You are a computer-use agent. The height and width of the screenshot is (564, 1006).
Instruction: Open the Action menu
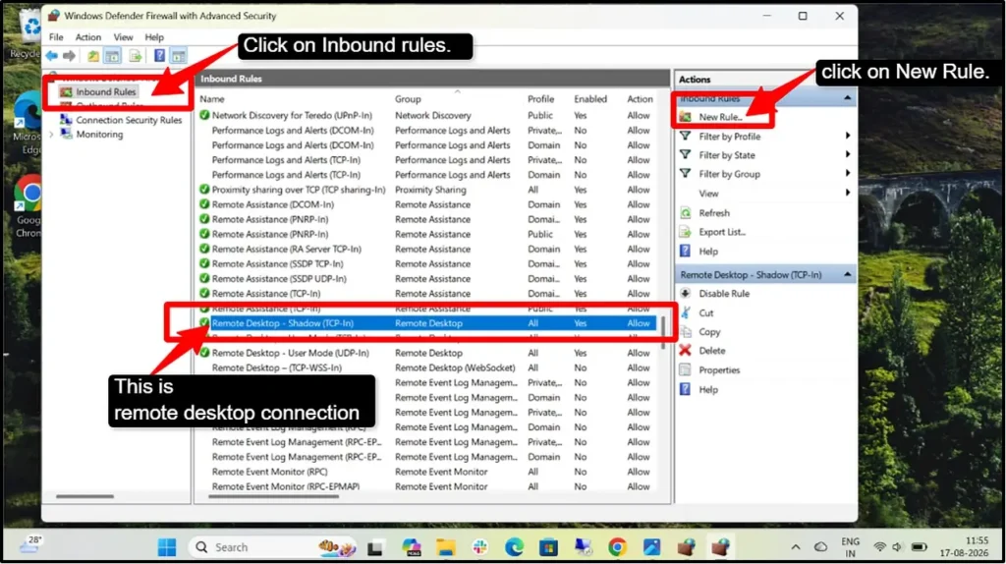pyautogui.click(x=87, y=37)
